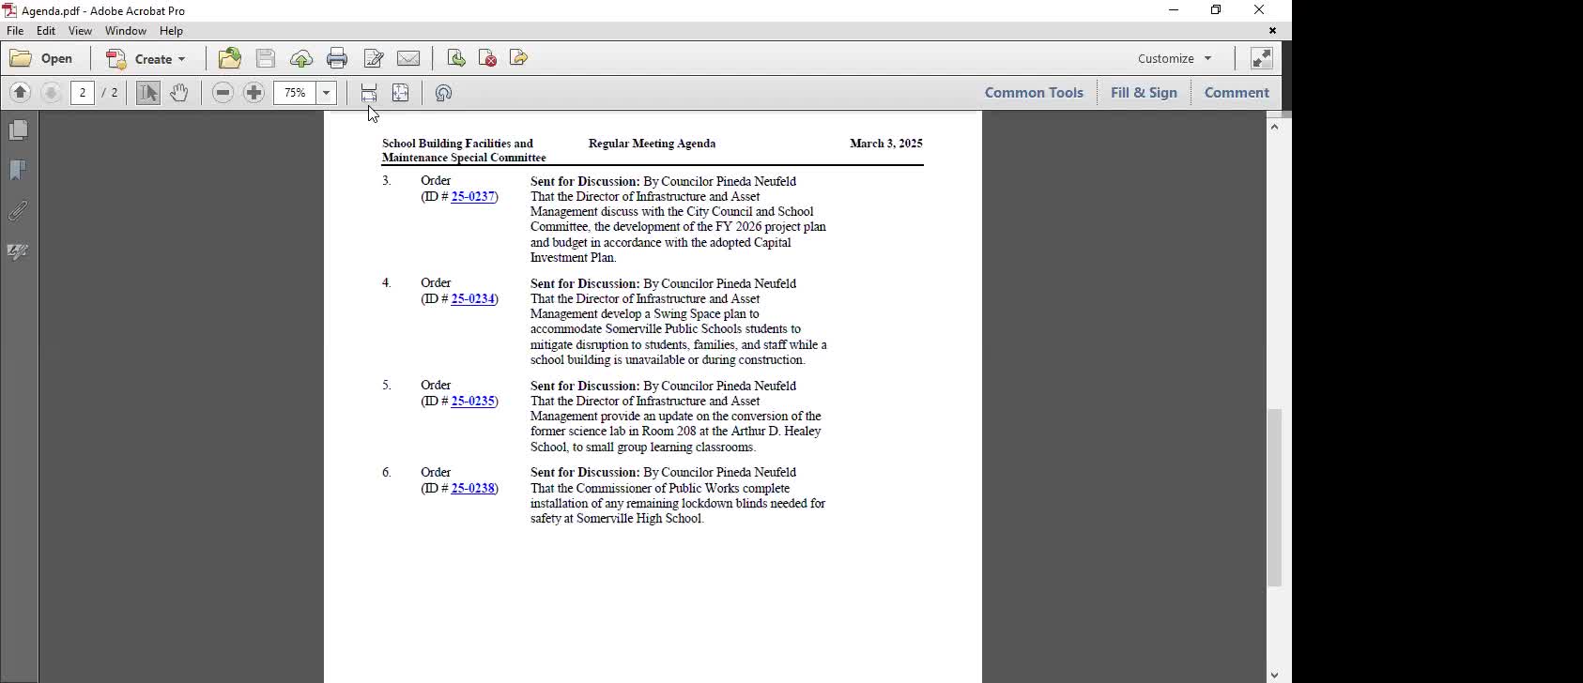The height and width of the screenshot is (683, 1583).
Task: Click the insert page icon
Action: [456, 58]
